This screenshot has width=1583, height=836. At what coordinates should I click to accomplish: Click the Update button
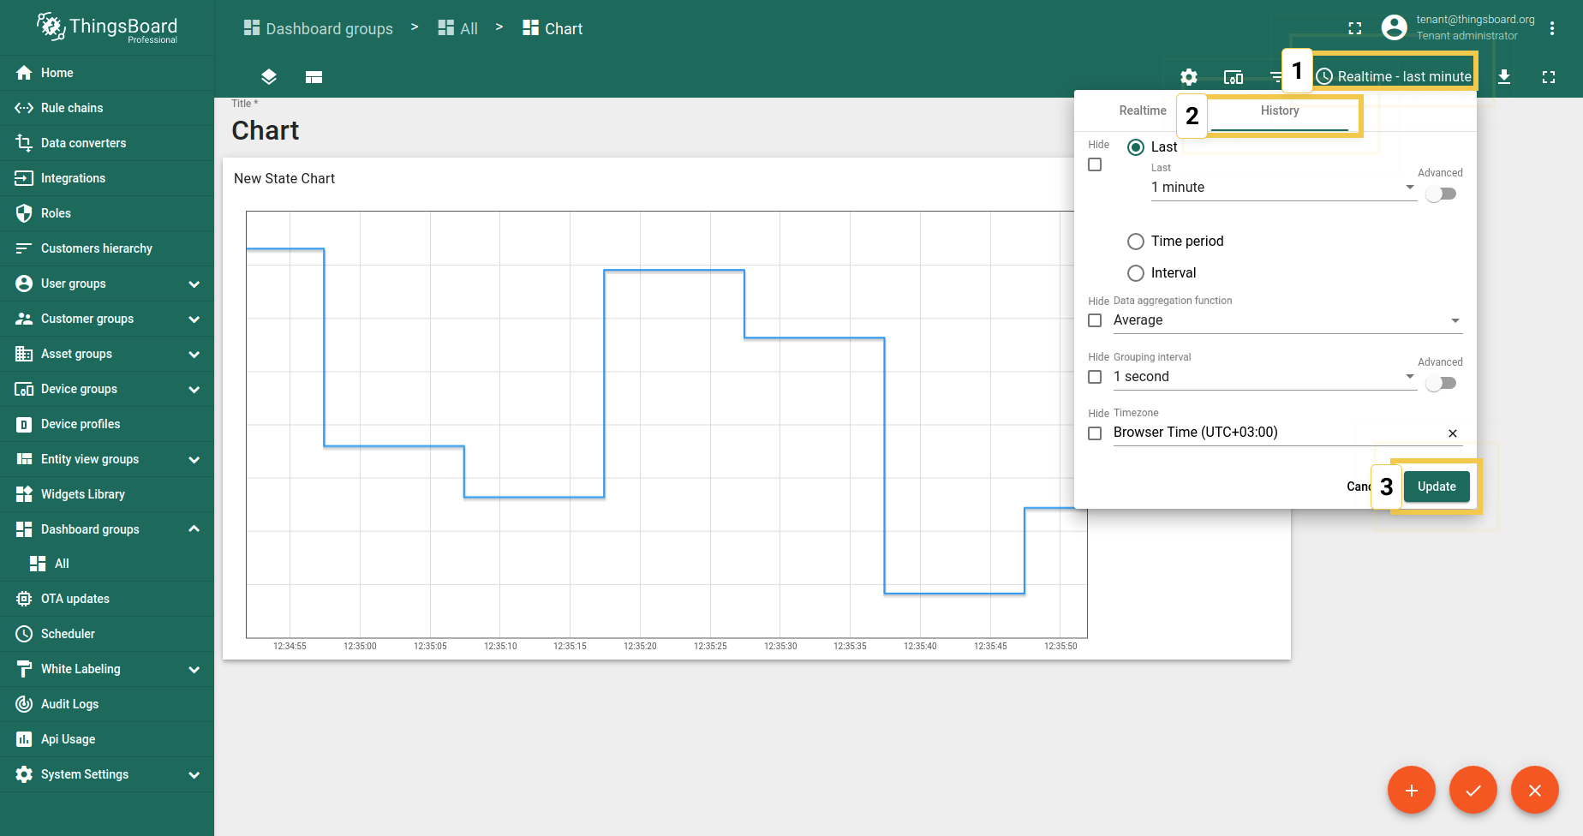1437,487
